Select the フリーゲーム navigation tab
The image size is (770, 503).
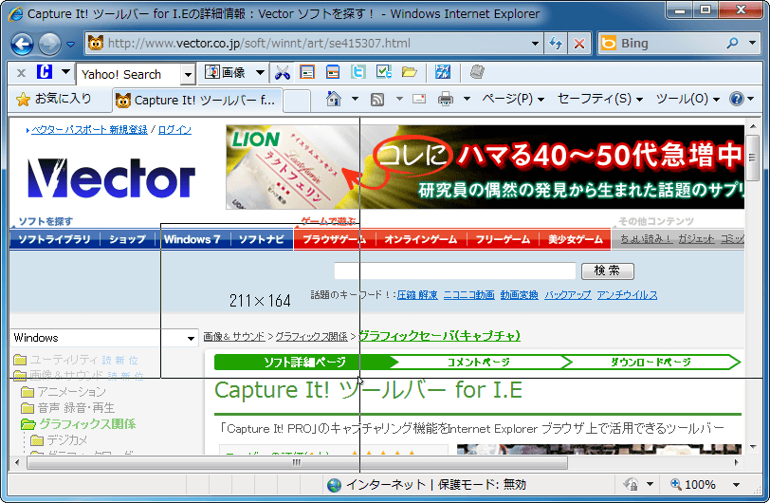point(503,239)
